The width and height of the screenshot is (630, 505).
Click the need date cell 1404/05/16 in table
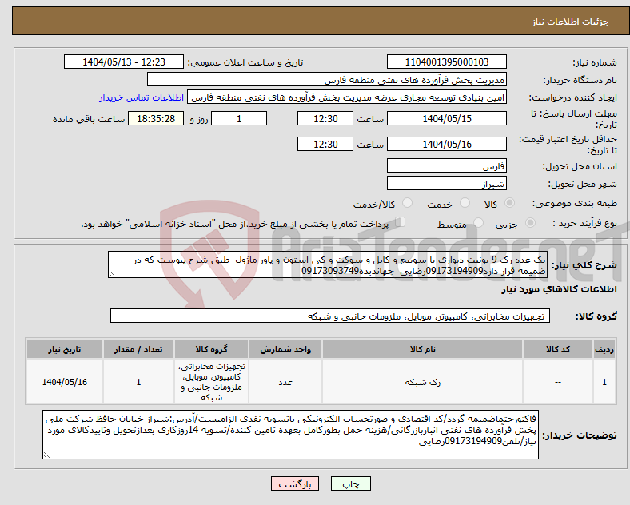point(64,382)
